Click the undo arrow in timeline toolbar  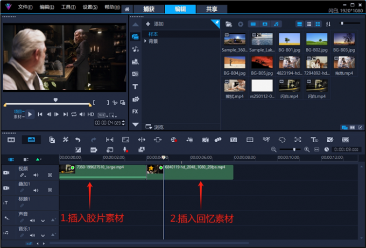pos(78,140)
